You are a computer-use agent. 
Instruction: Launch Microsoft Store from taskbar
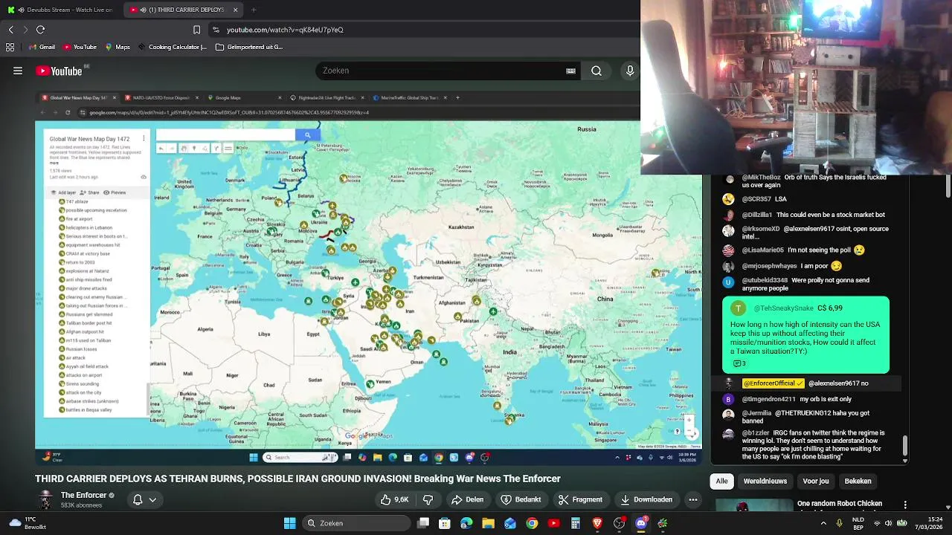click(444, 523)
